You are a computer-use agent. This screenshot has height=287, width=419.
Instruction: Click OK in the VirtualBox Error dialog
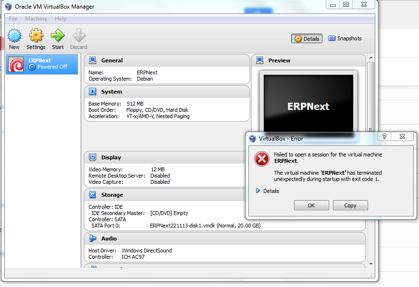311,205
